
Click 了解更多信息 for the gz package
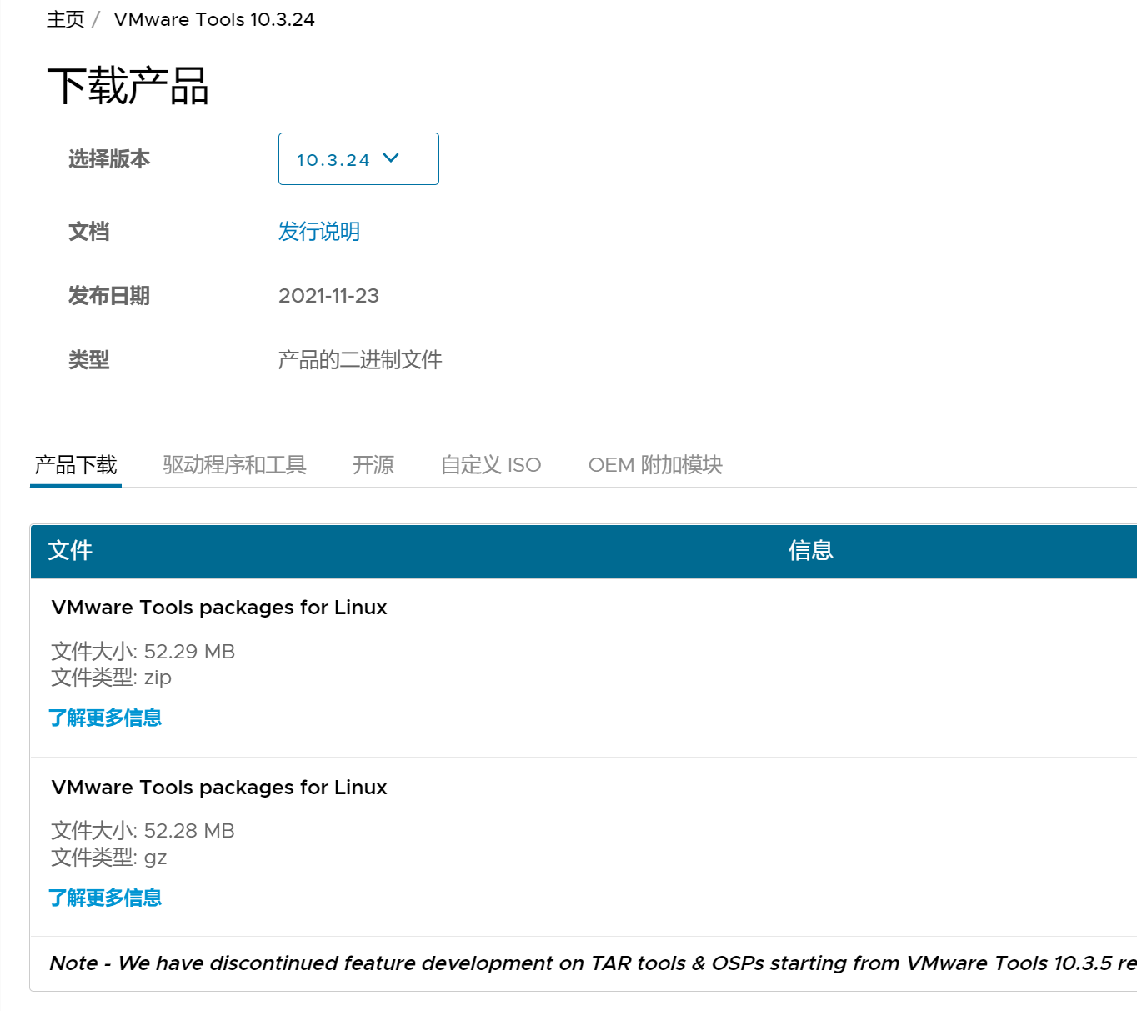[105, 898]
